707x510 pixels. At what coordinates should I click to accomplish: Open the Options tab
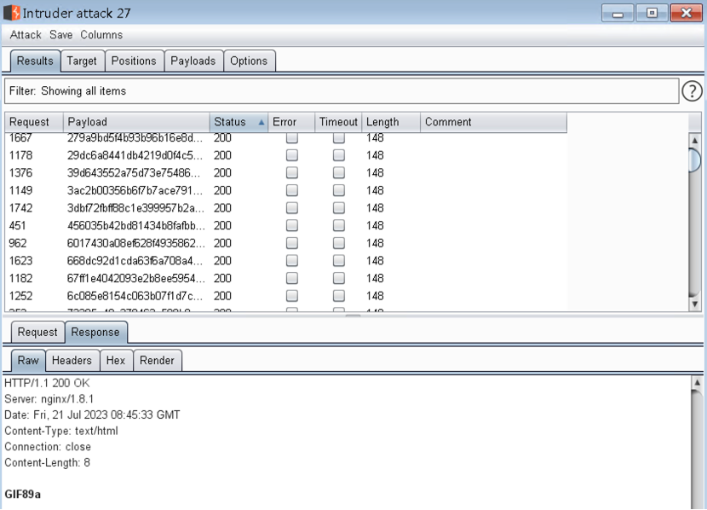tap(249, 61)
